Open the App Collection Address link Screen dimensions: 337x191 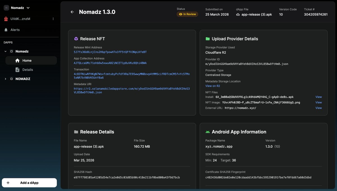point(110,63)
